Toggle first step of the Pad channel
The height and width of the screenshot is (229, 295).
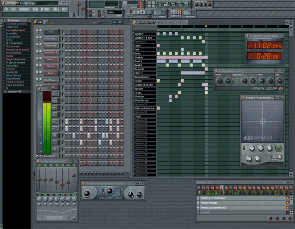66,32
